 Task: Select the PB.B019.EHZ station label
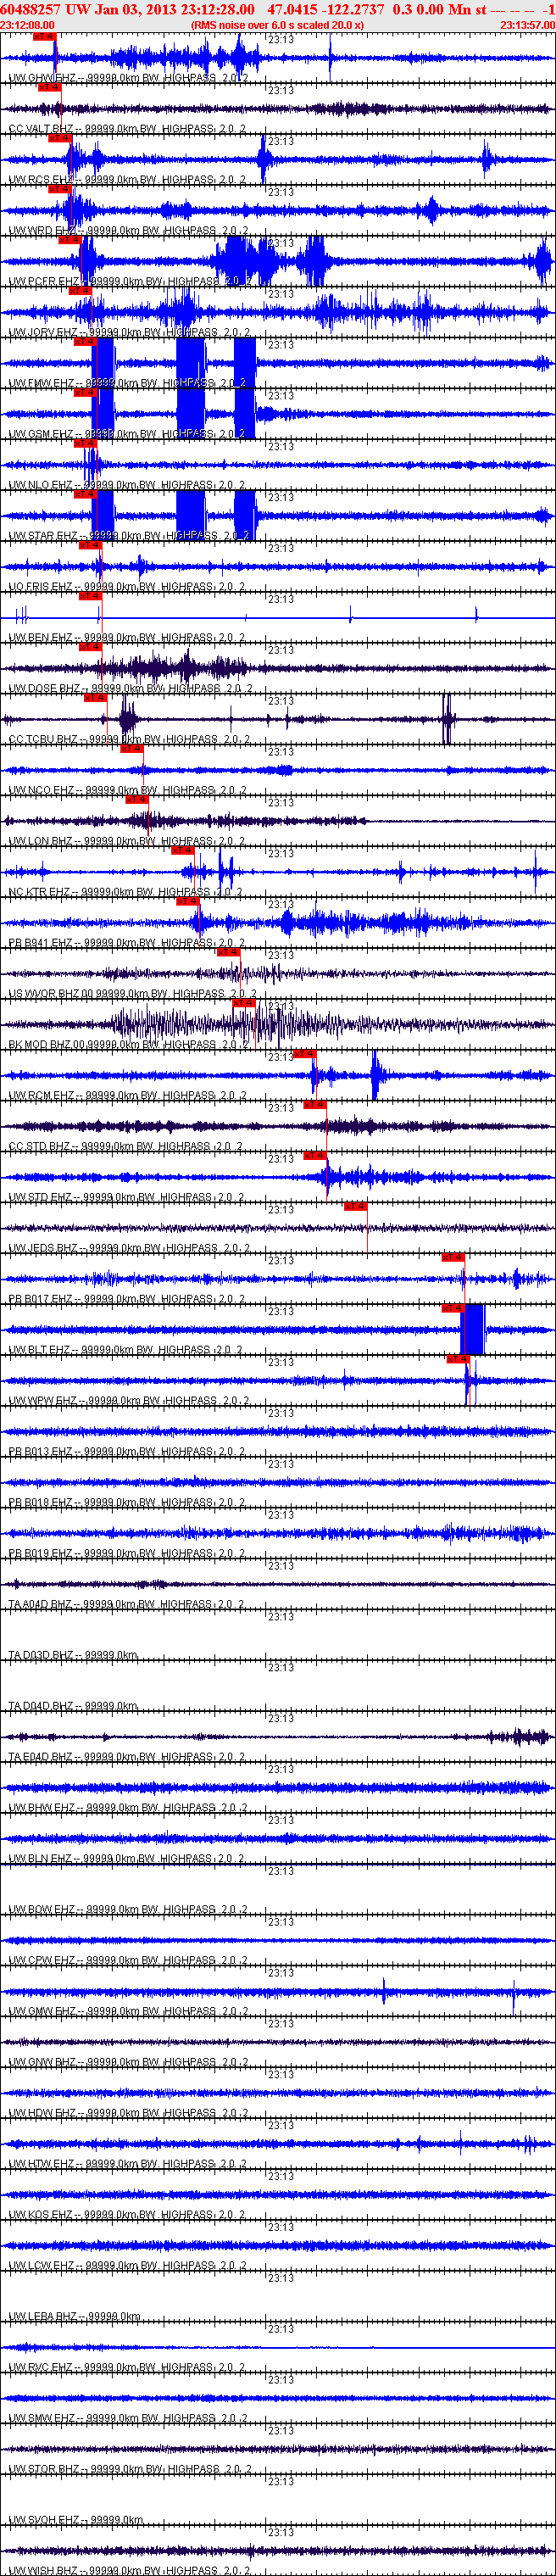[x=127, y=1554]
